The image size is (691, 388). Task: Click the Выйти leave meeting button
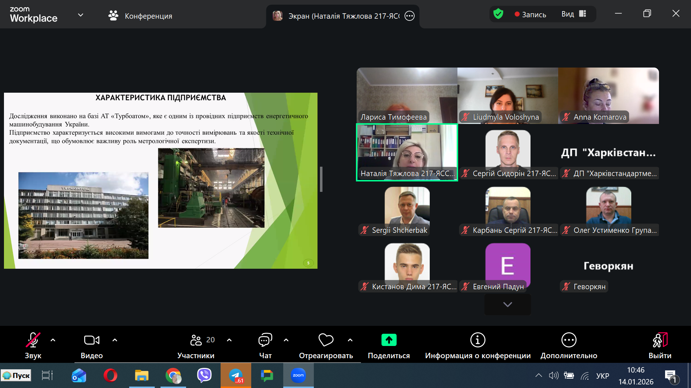(660, 341)
